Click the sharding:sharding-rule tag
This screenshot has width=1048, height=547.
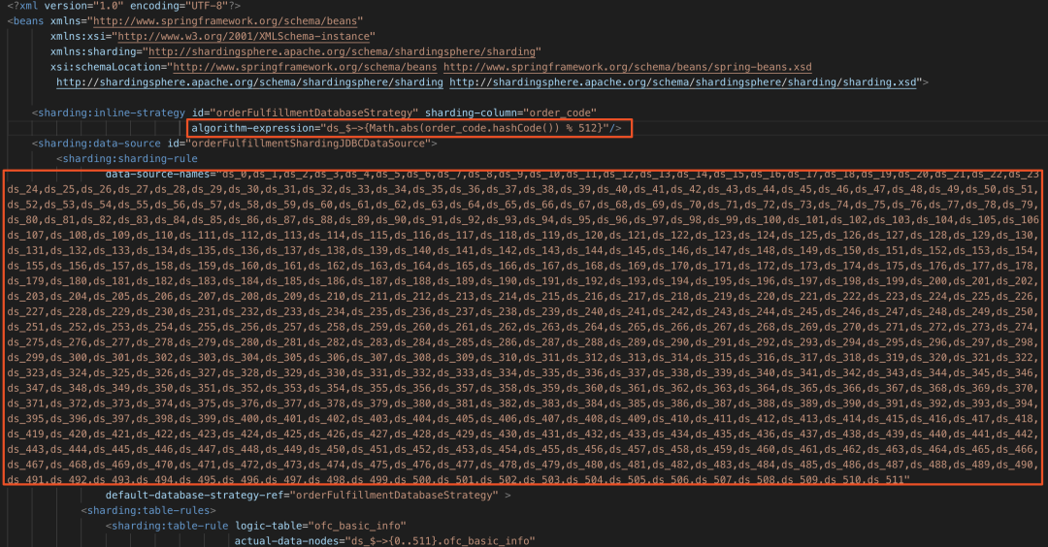tap(127, 158)
